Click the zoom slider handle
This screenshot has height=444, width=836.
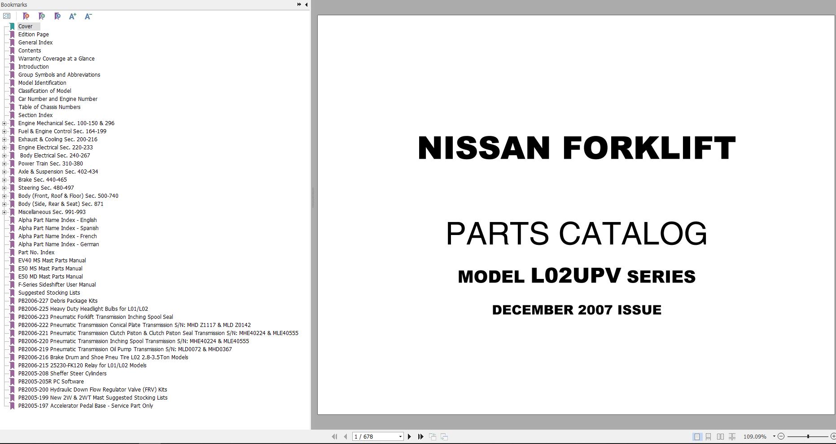tap(808, 436)
